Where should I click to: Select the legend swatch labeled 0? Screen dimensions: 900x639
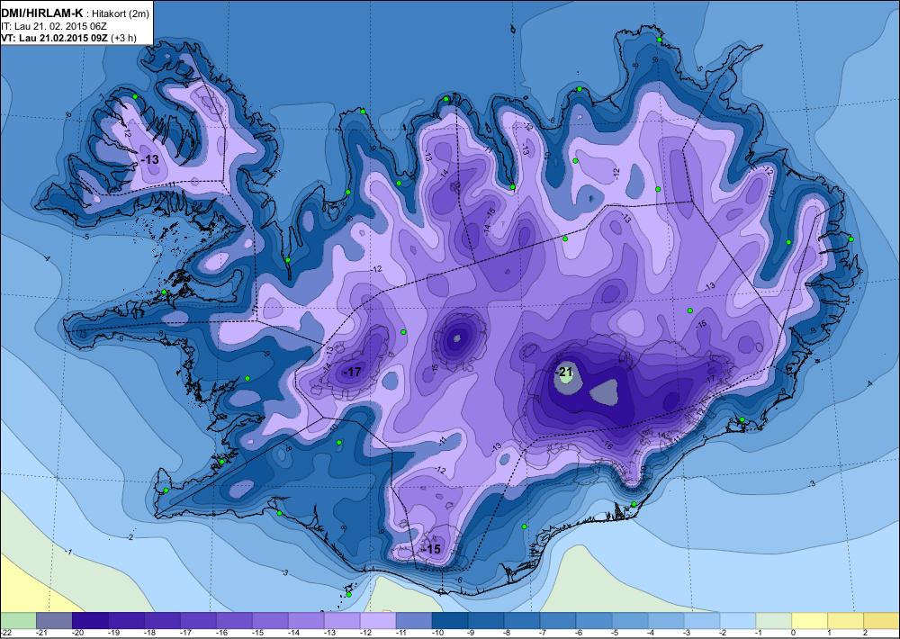coord(810,620)
